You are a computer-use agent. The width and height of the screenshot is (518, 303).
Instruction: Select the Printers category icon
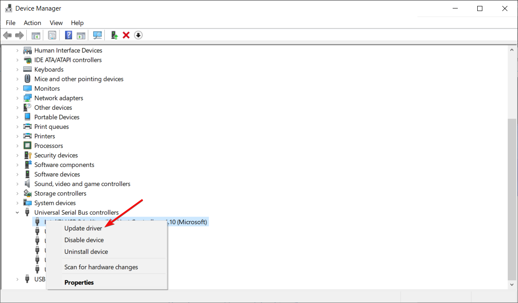point(28,136)
